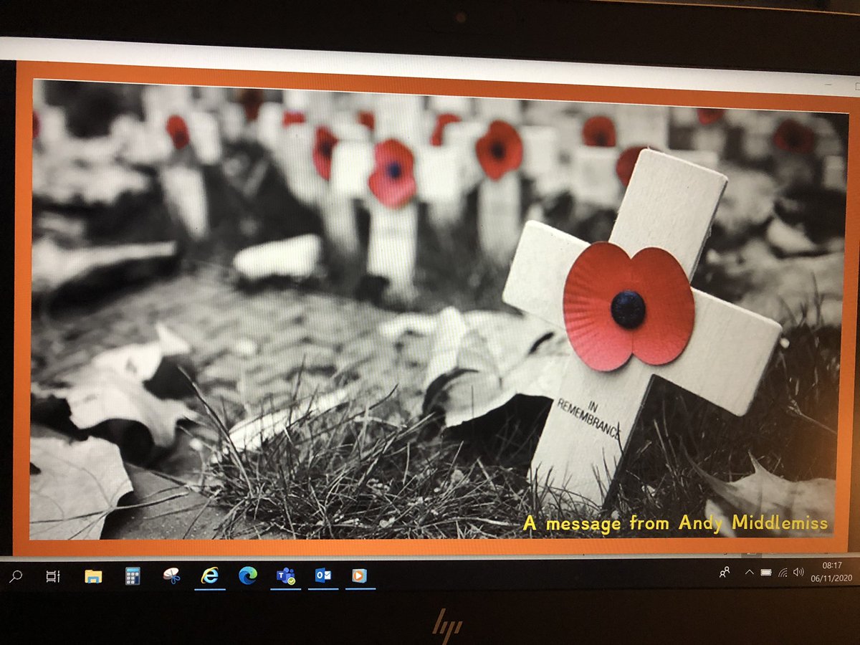Click the text 'A message from Andy Middlemiss'
860x645 pixels.
675,523
